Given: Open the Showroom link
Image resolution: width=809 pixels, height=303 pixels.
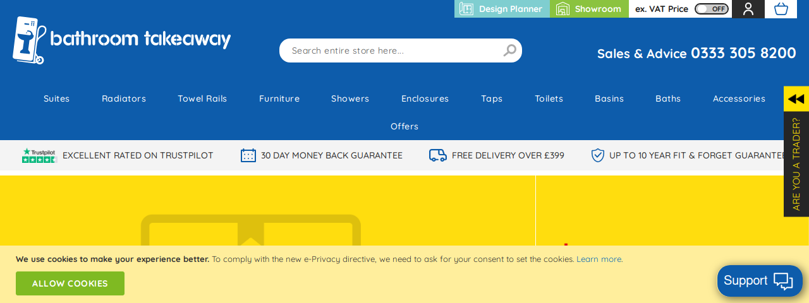Looking at the screenshot, I should click(589, 9).
